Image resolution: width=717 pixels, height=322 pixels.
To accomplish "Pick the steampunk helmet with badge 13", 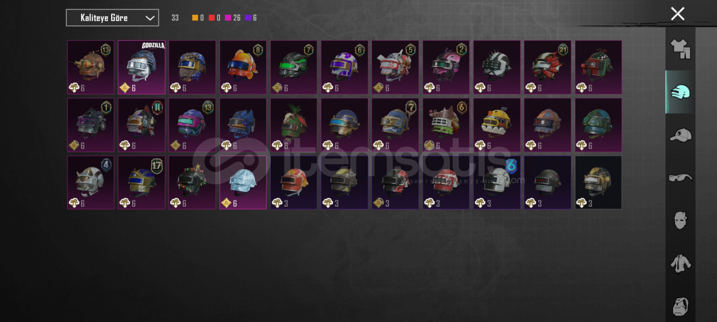I will pos(91,67).
